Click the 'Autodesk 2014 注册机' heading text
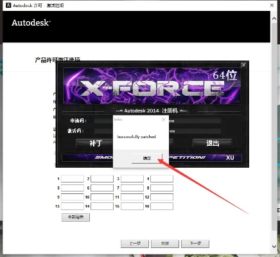The image size is (280, 257). [151, 111]
